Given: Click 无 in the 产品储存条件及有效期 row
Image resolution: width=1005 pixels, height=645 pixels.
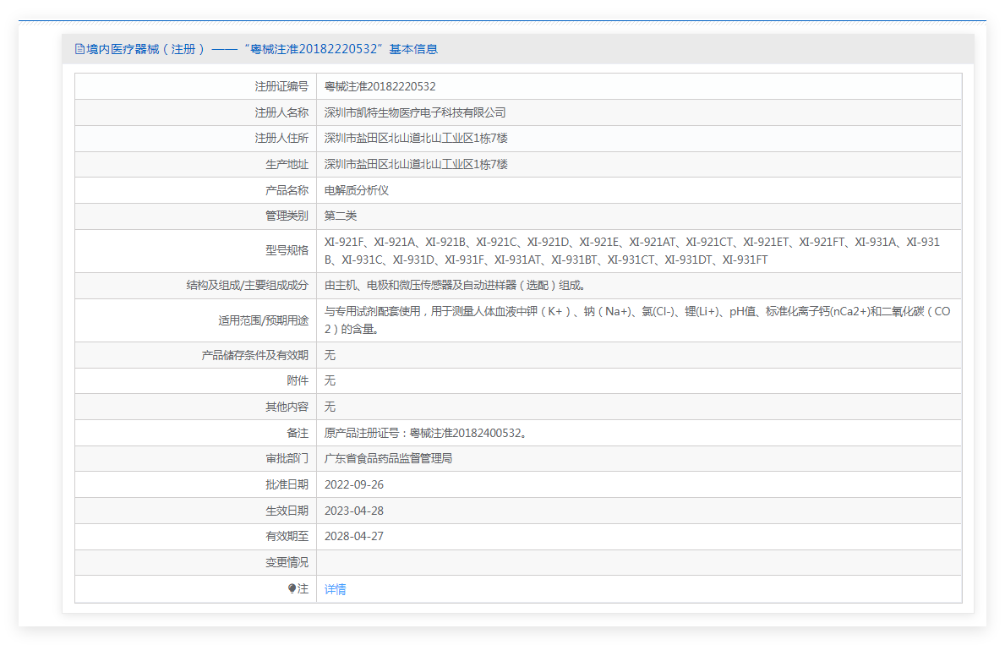Looking at the screenshot, I should 330,355.
